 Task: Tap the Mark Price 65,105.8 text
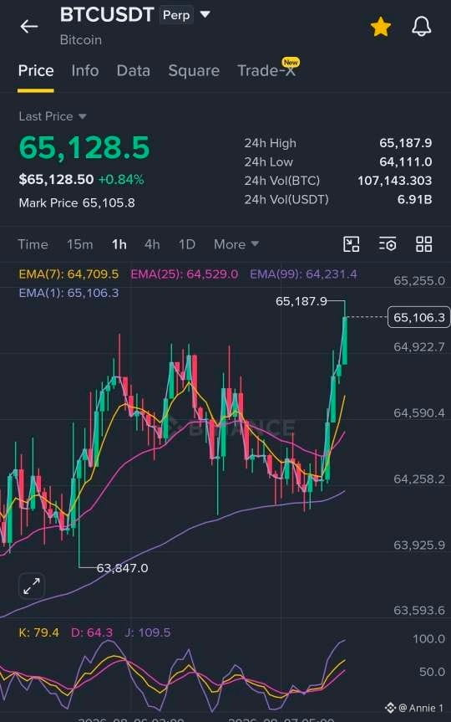click(77, 203)
